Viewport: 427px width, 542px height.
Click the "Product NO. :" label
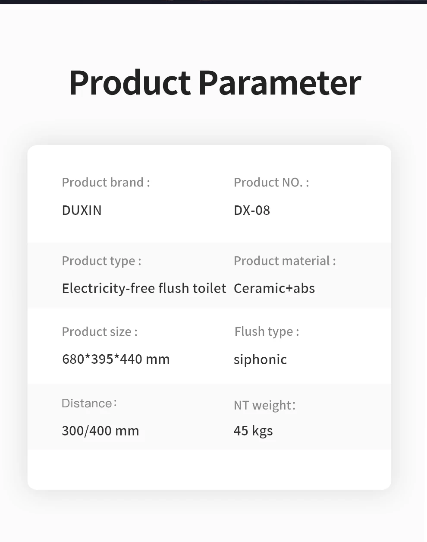tap(271, 182)
